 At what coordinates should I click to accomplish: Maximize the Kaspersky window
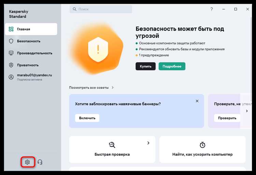pos(236,9)
